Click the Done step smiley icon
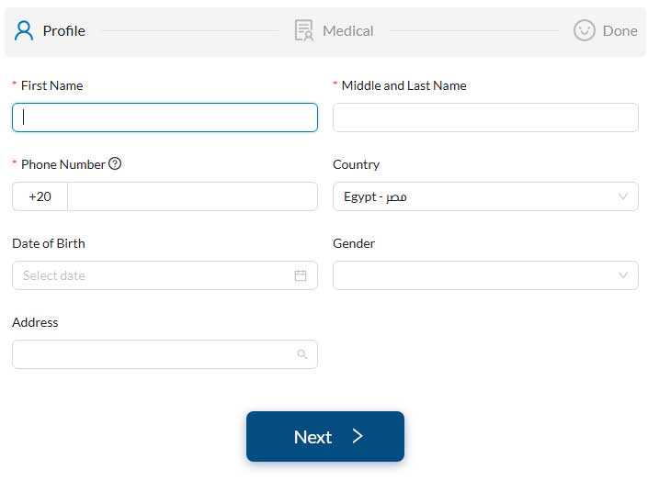Image resolution: width=648 pixels, height=481 pixels. coord(584,30)
